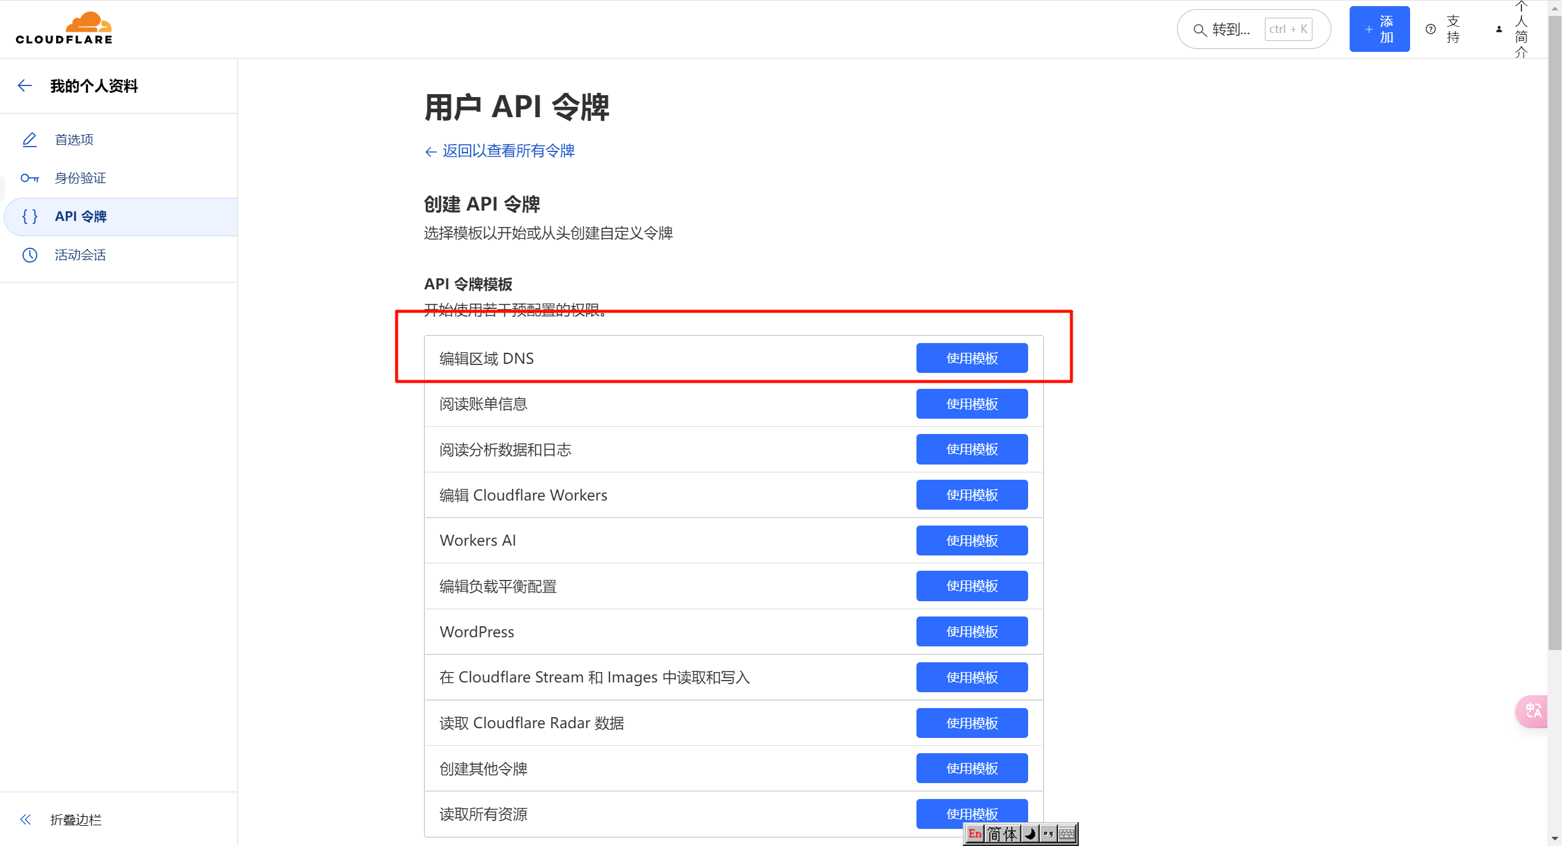Click the Cloudflare logo
1562x846 pixels.
point(64,29)
